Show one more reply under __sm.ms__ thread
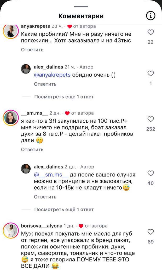The image size is (162, 270). tap(64, 209)
